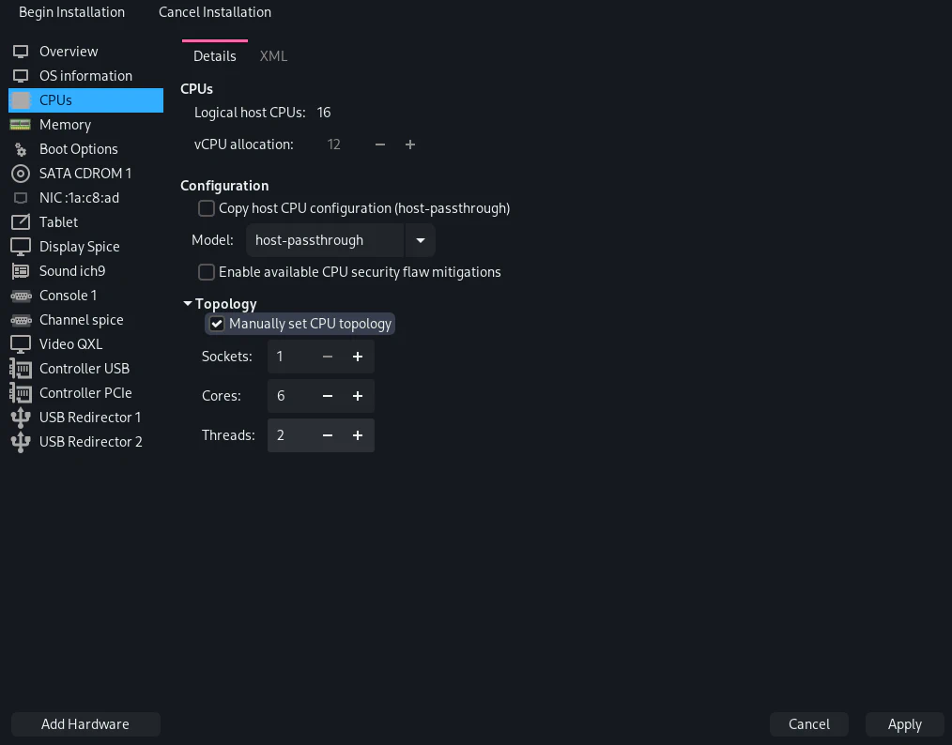Image resolution: width=952 pixels, height=745 pixels.
Task: Select the Sound ich9 icon
Action: 21,271
